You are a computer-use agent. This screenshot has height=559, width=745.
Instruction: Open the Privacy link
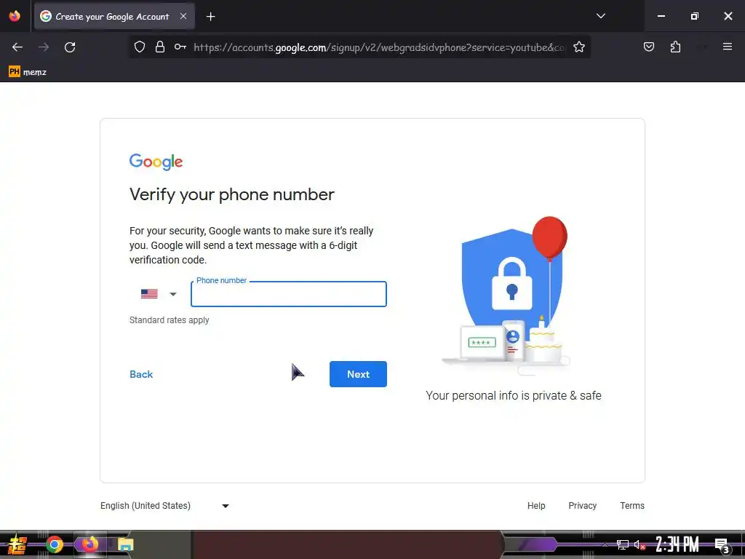pyautogui.click(x=583, y=506)
